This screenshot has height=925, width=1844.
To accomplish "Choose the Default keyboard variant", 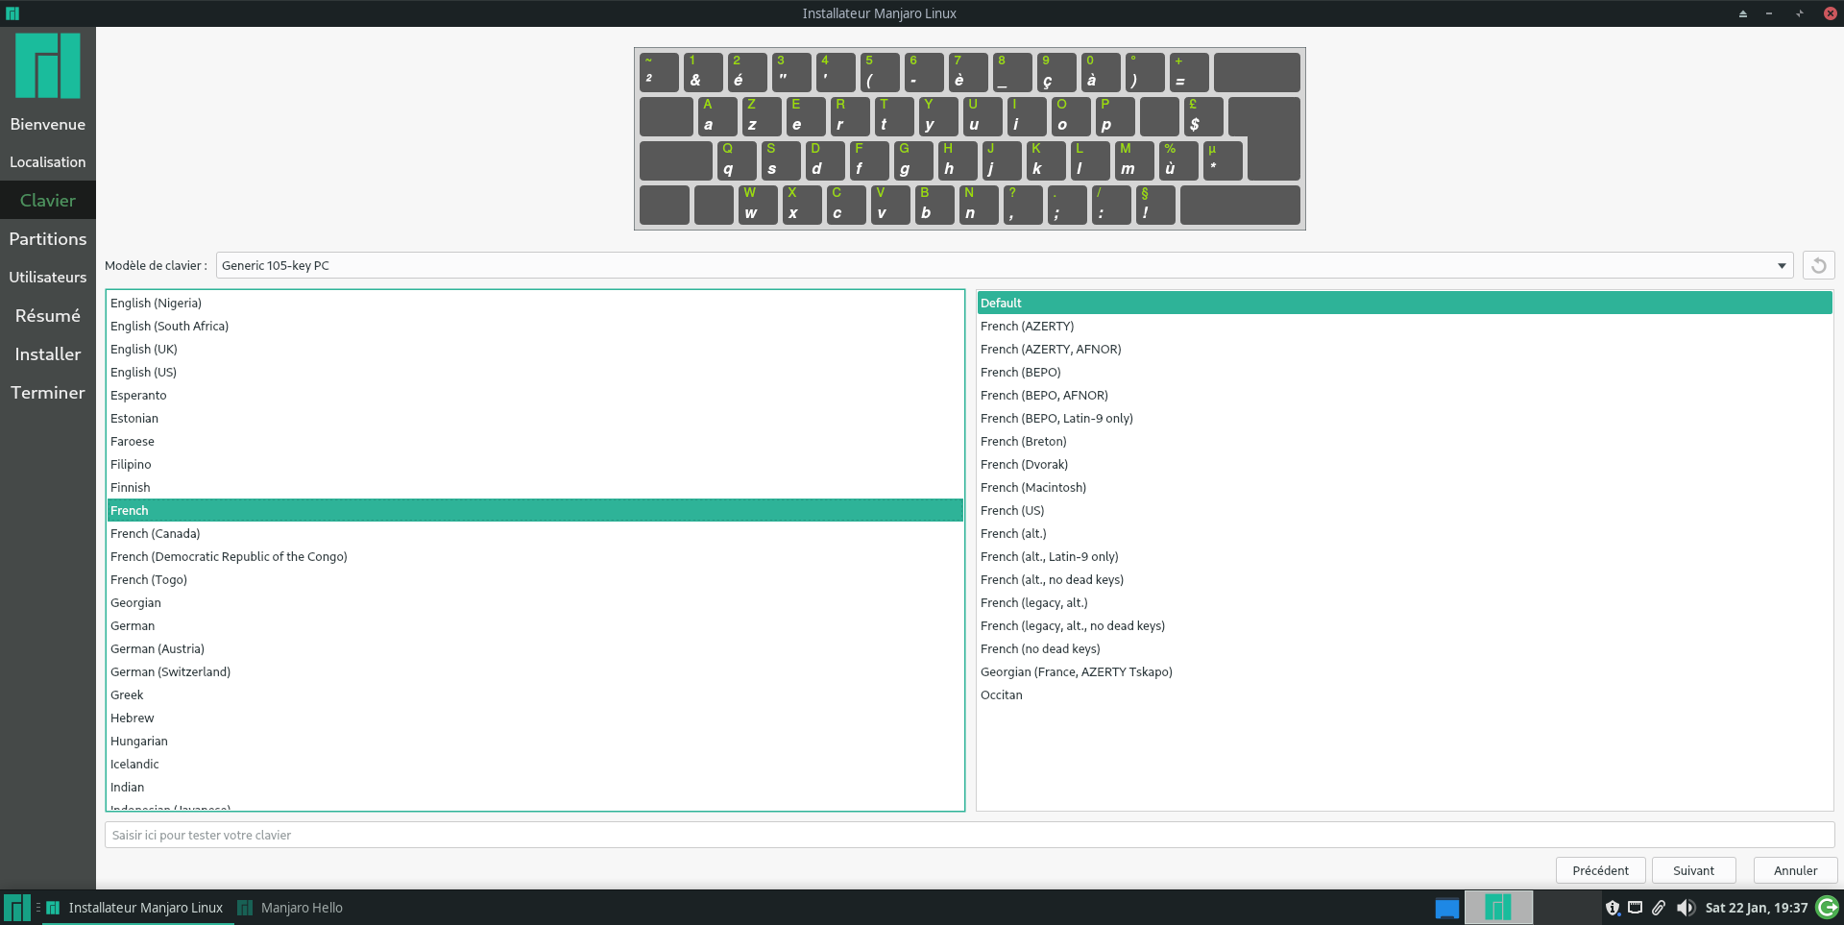I will [x=1056, y=303].
